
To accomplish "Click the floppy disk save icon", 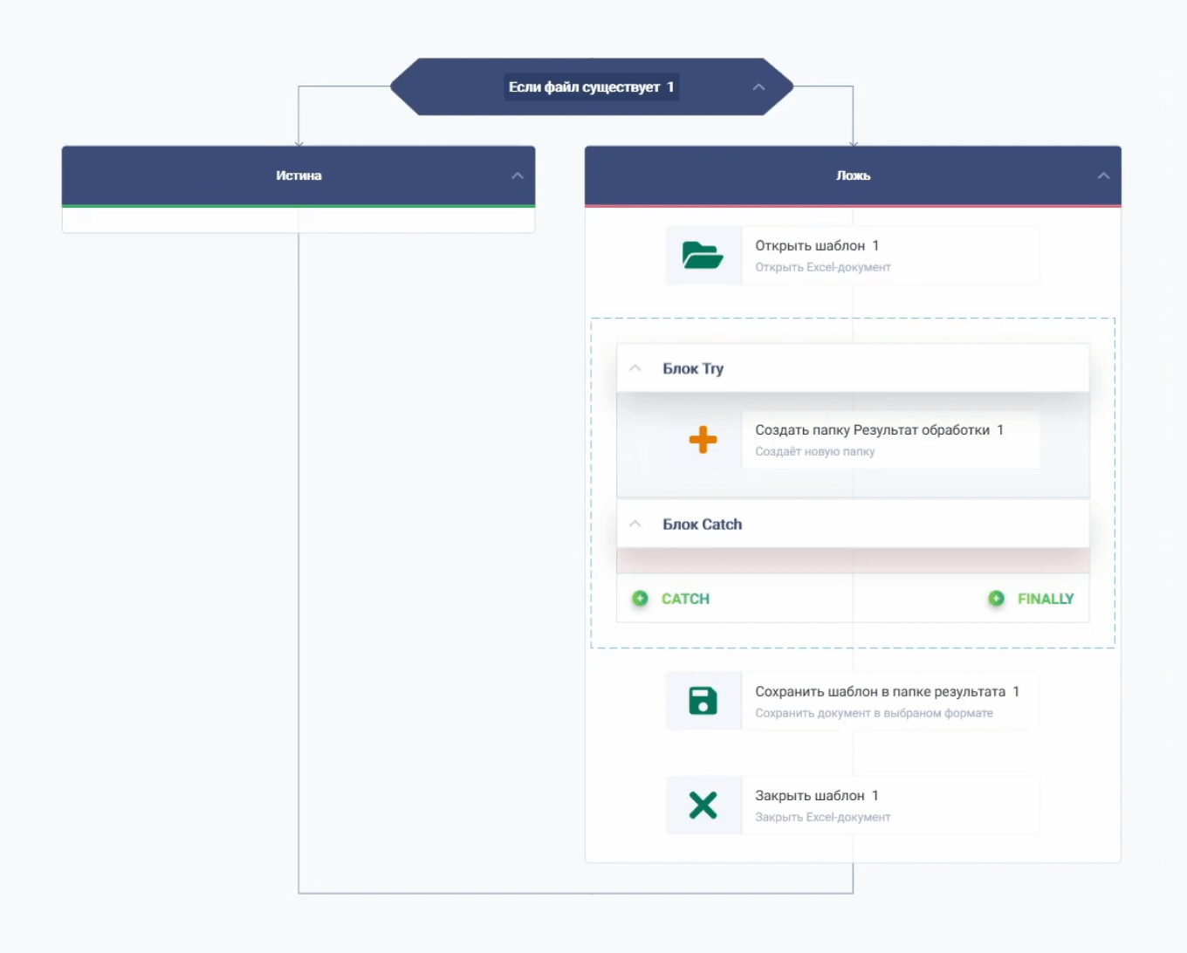I will point(703,701).
